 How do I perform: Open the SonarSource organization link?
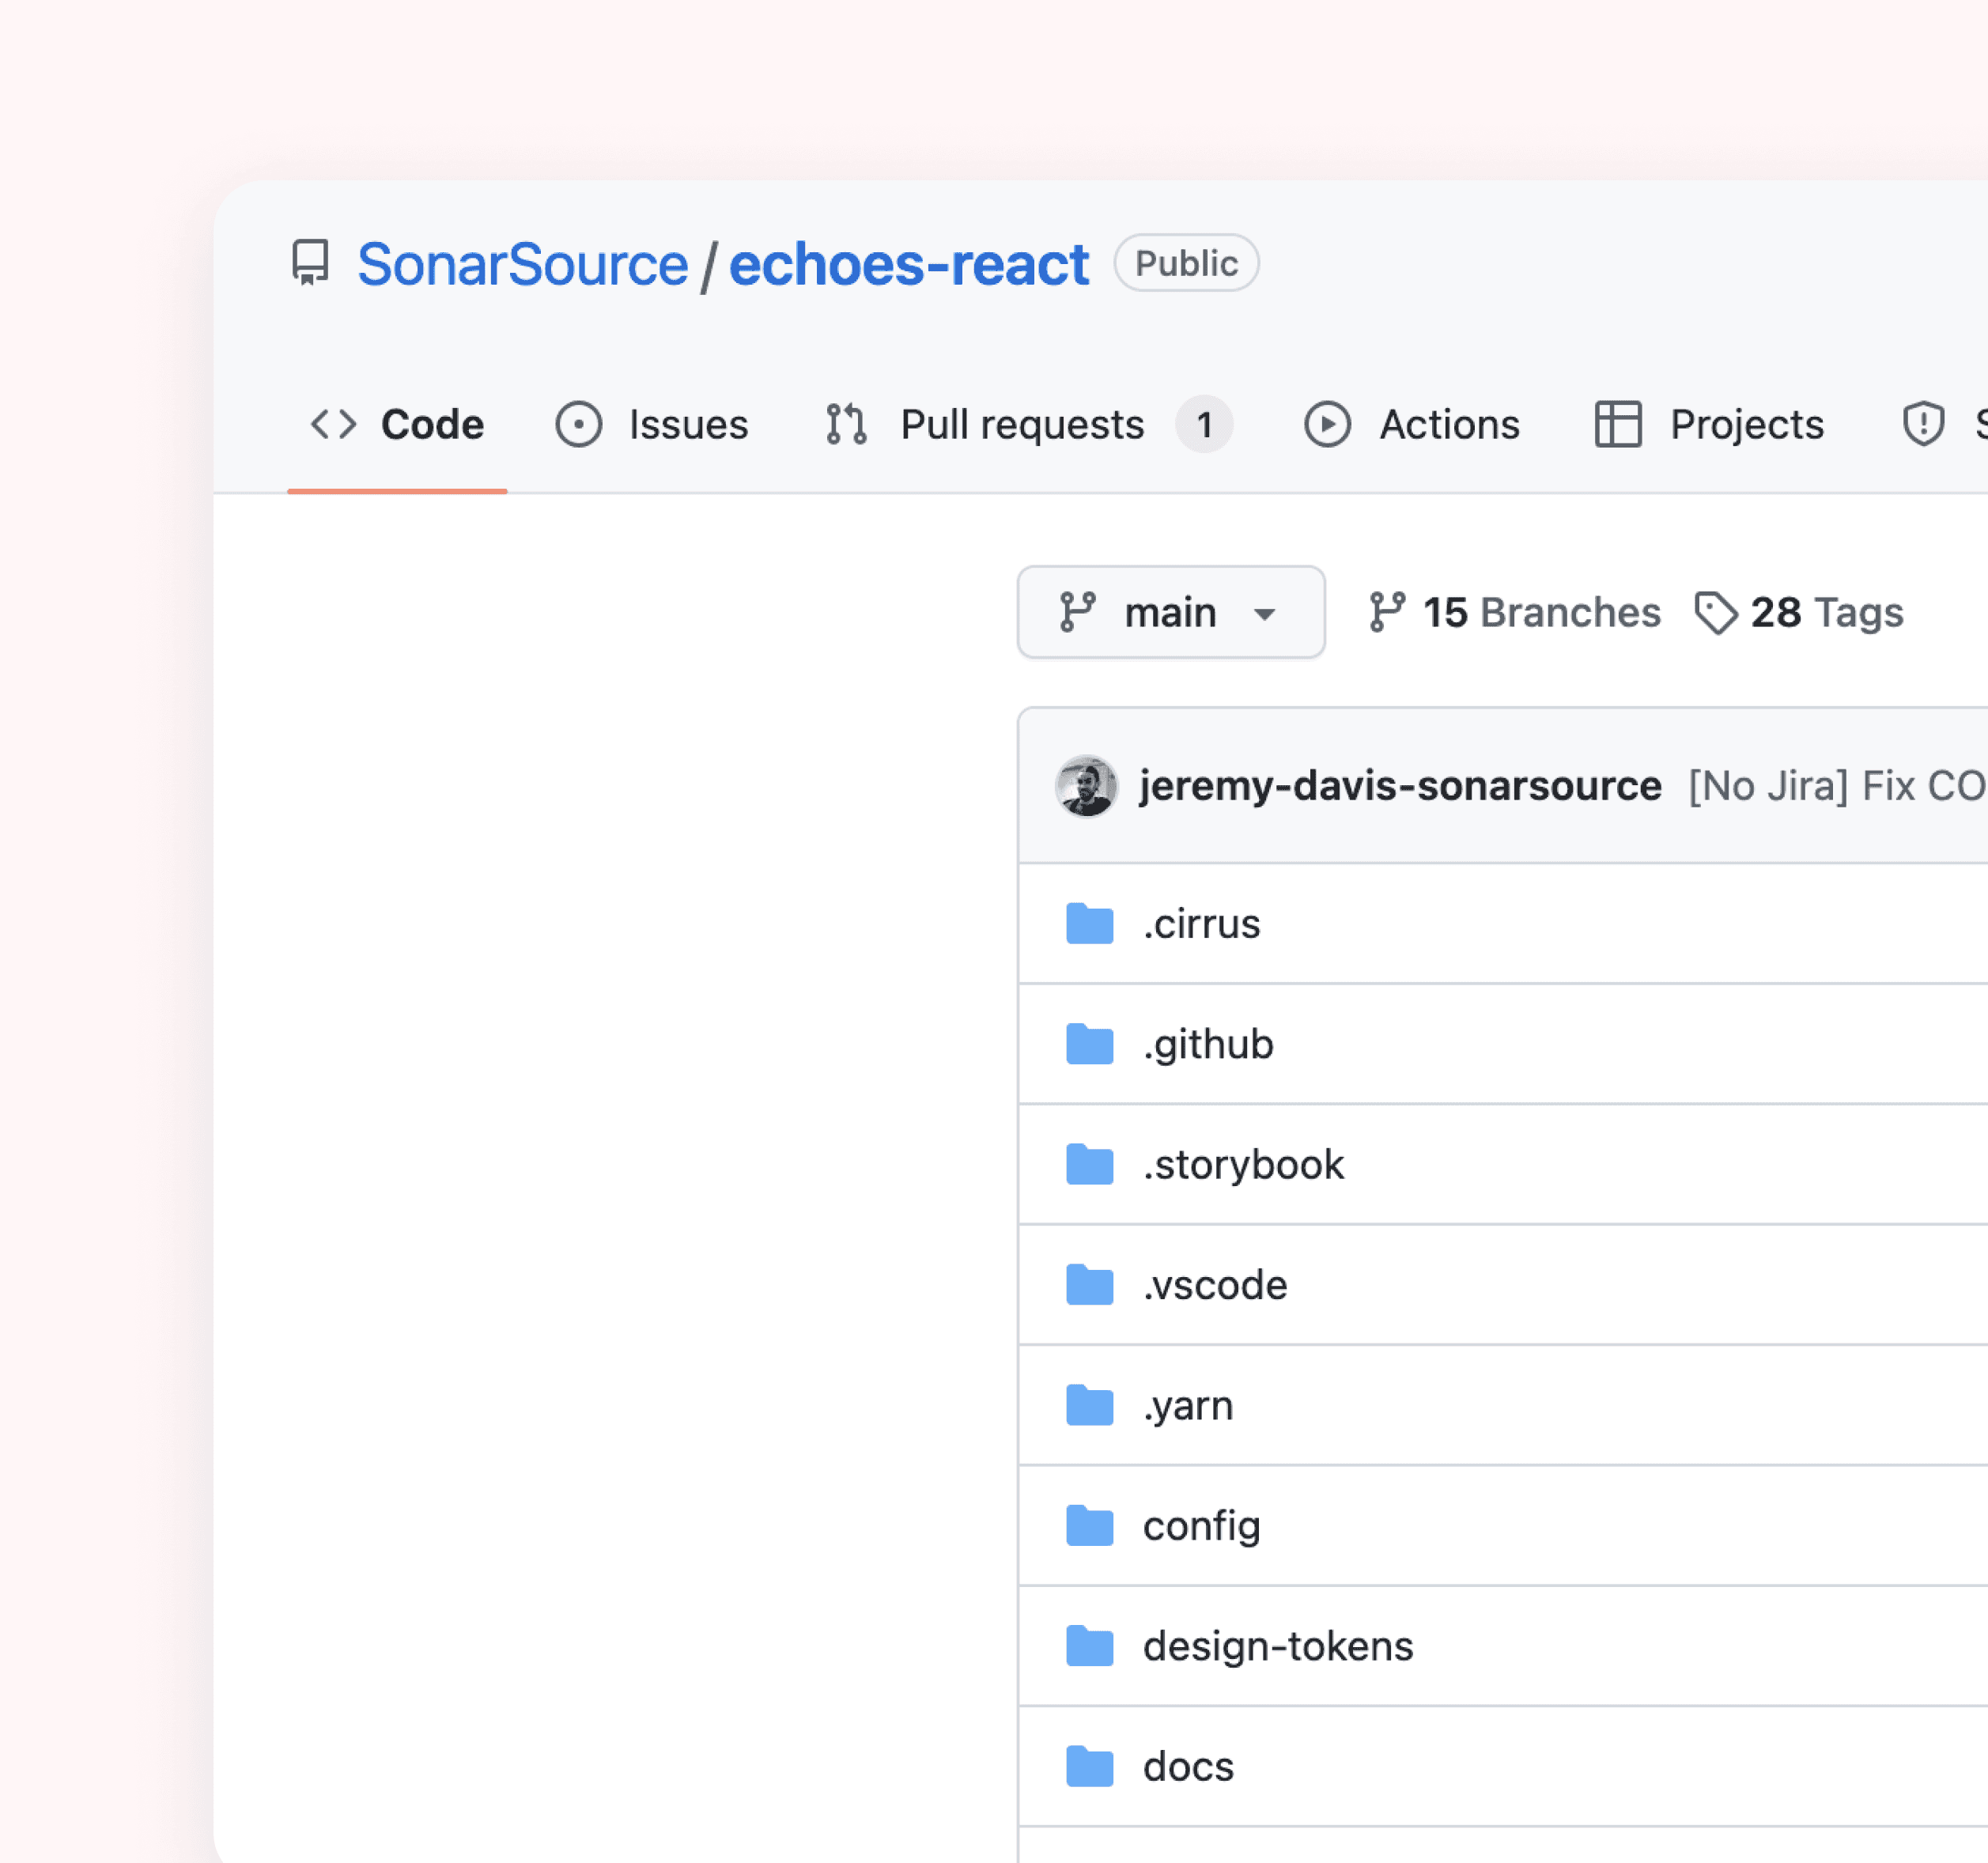click(x=522, y=265)
